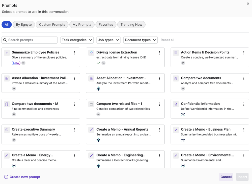Click the Create executive Summary info icon
Image resolution: width=252 pixels, height=184 pixels.
(7, 130)
